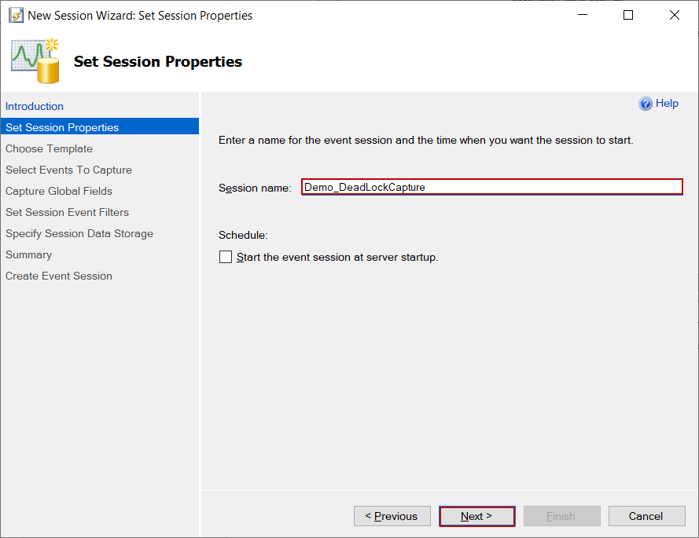Select the Introduction wizard step

pyautogui.click(x=35, y=106)
